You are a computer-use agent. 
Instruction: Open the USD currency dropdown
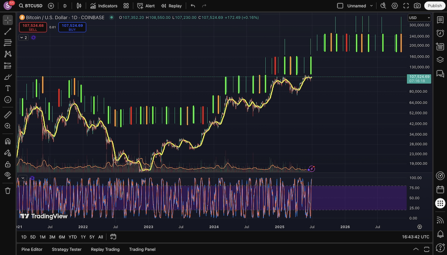(419, 18)
